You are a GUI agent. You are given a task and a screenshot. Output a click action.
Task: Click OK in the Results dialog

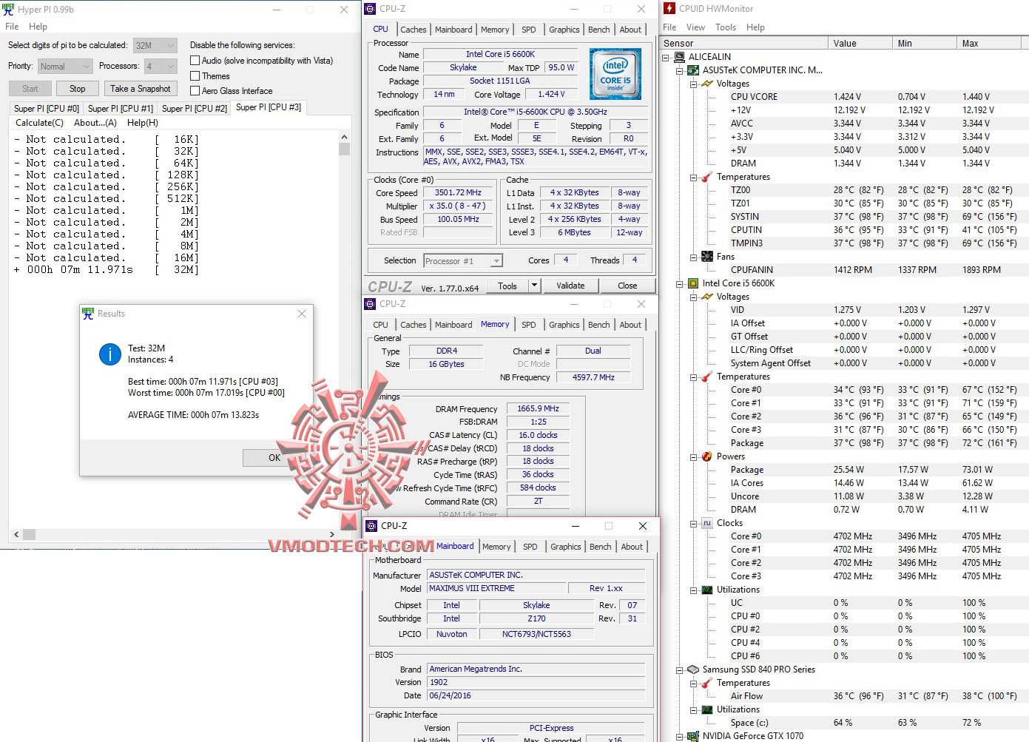pos(274,458)
